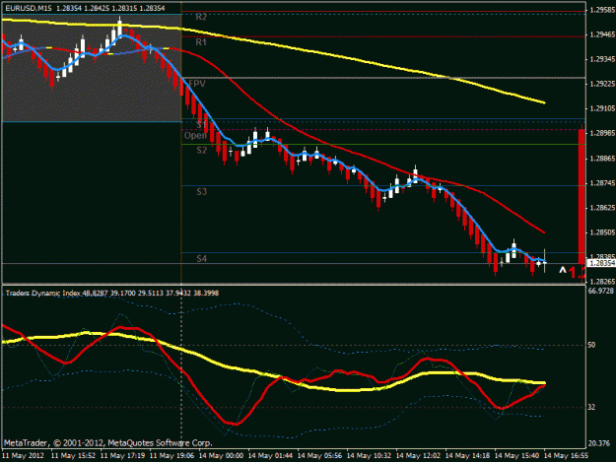616x462 pixels.
Task: Click the FPV pivot level label
Action: pos(197,84)
